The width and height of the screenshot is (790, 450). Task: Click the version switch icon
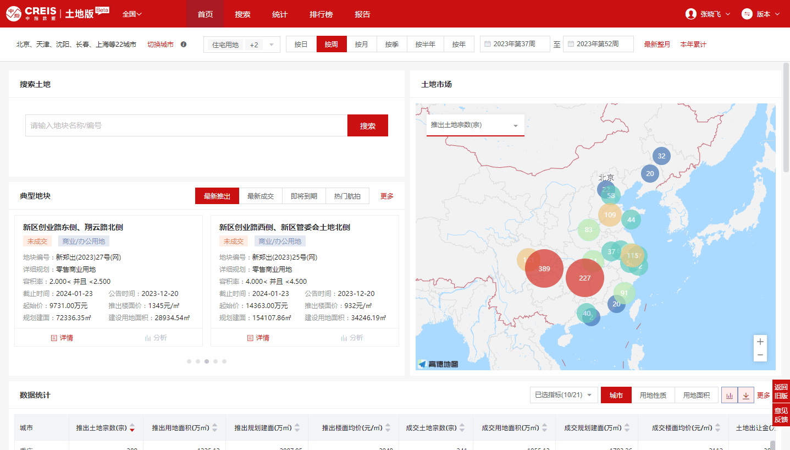point(747,14)
